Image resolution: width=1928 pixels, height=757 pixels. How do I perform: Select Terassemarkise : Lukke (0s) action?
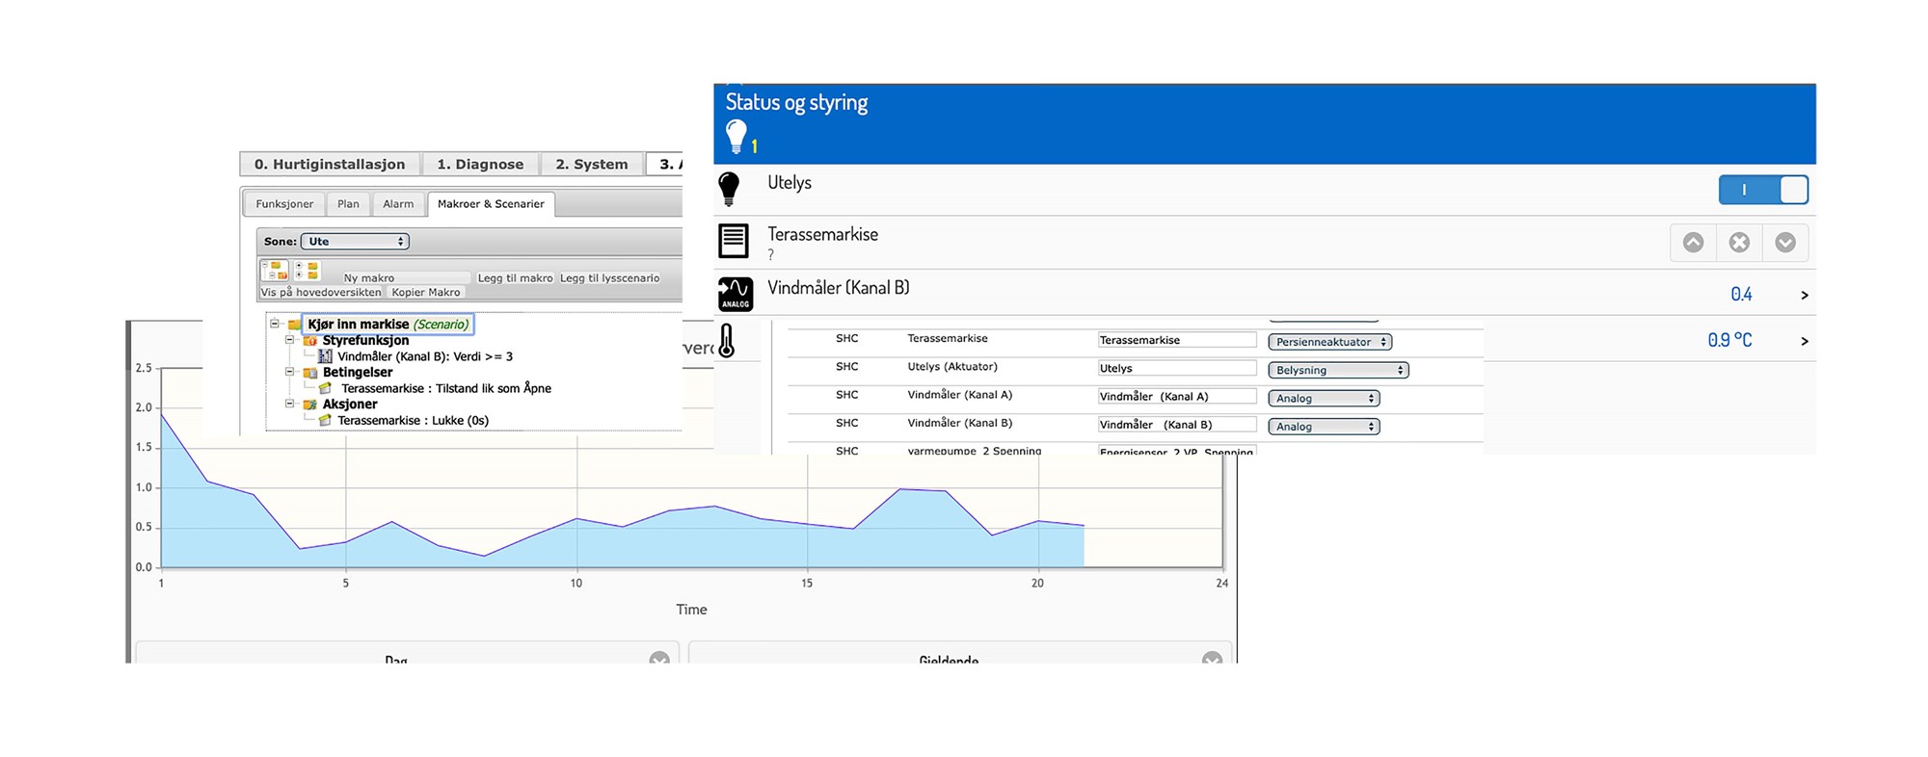(414, 420)
